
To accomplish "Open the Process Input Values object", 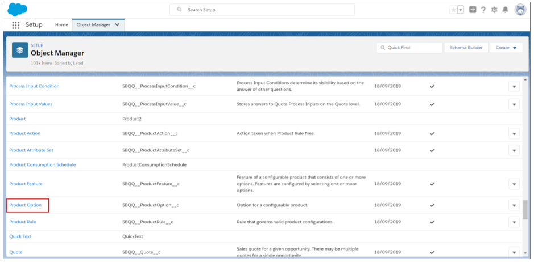I will (31, 104).
